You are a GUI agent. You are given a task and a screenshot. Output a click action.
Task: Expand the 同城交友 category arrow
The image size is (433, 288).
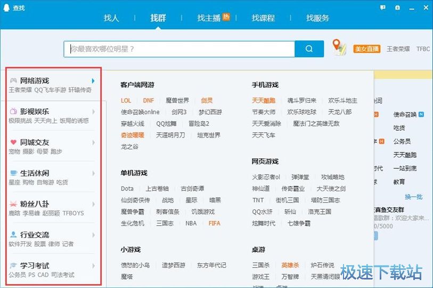(93, 142)
